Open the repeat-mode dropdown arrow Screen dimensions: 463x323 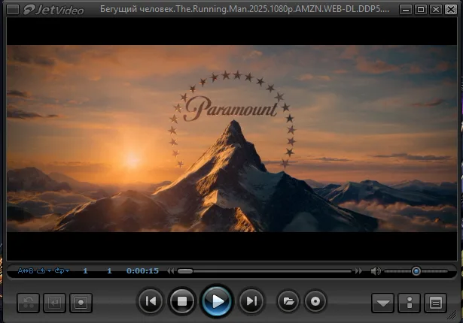(49, 270)
